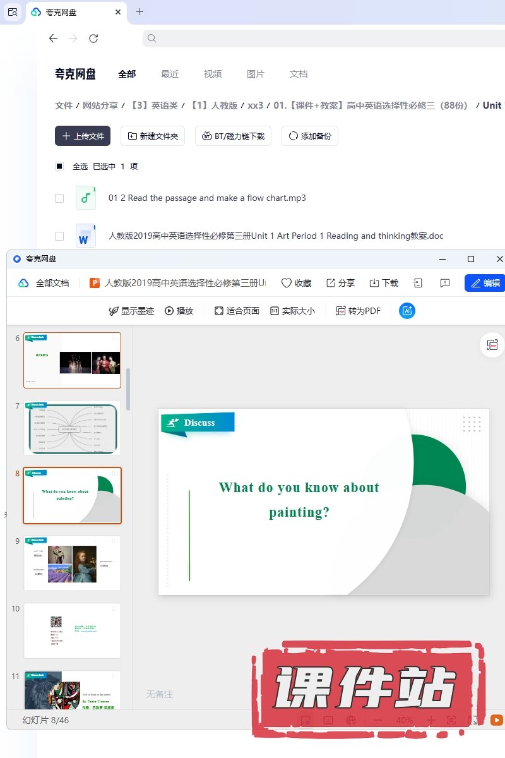Switch to the 图片 tab
505x758 pixels.
(256, 74)
